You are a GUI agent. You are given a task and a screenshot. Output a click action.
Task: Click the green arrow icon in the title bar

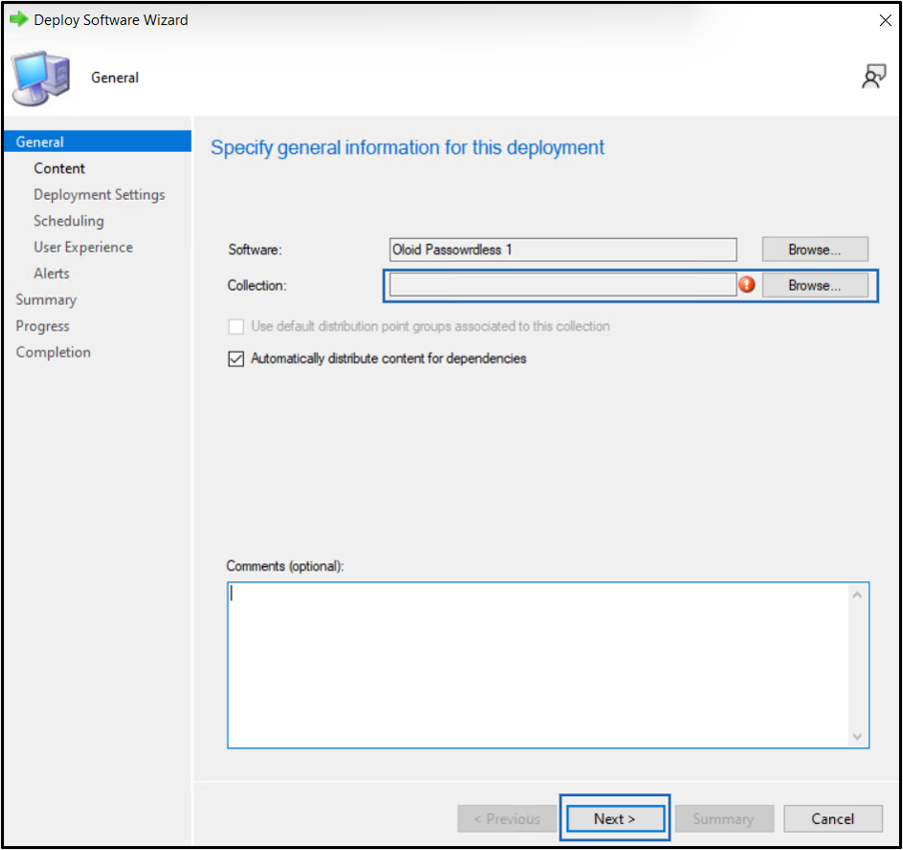[x=19, y=20]
